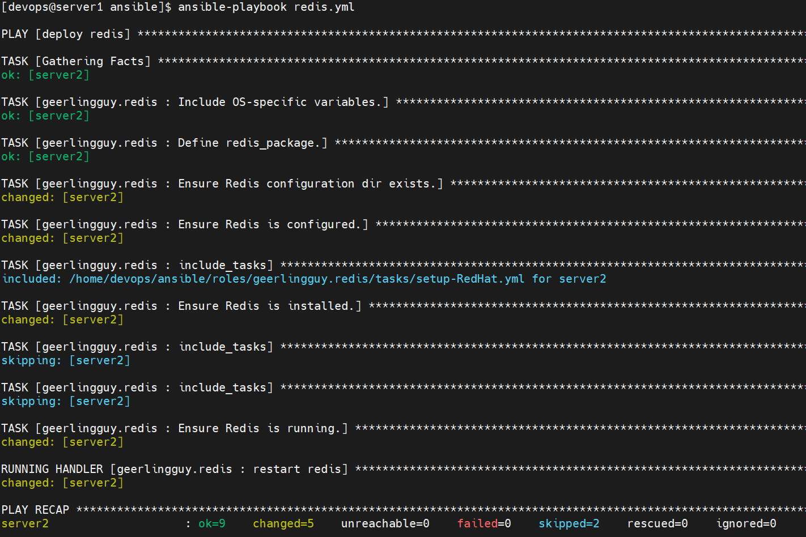Click 'changed: [server2]' under configuration dir exists
The height and width of the screenshot is (537, 806).
coord(62,197)
